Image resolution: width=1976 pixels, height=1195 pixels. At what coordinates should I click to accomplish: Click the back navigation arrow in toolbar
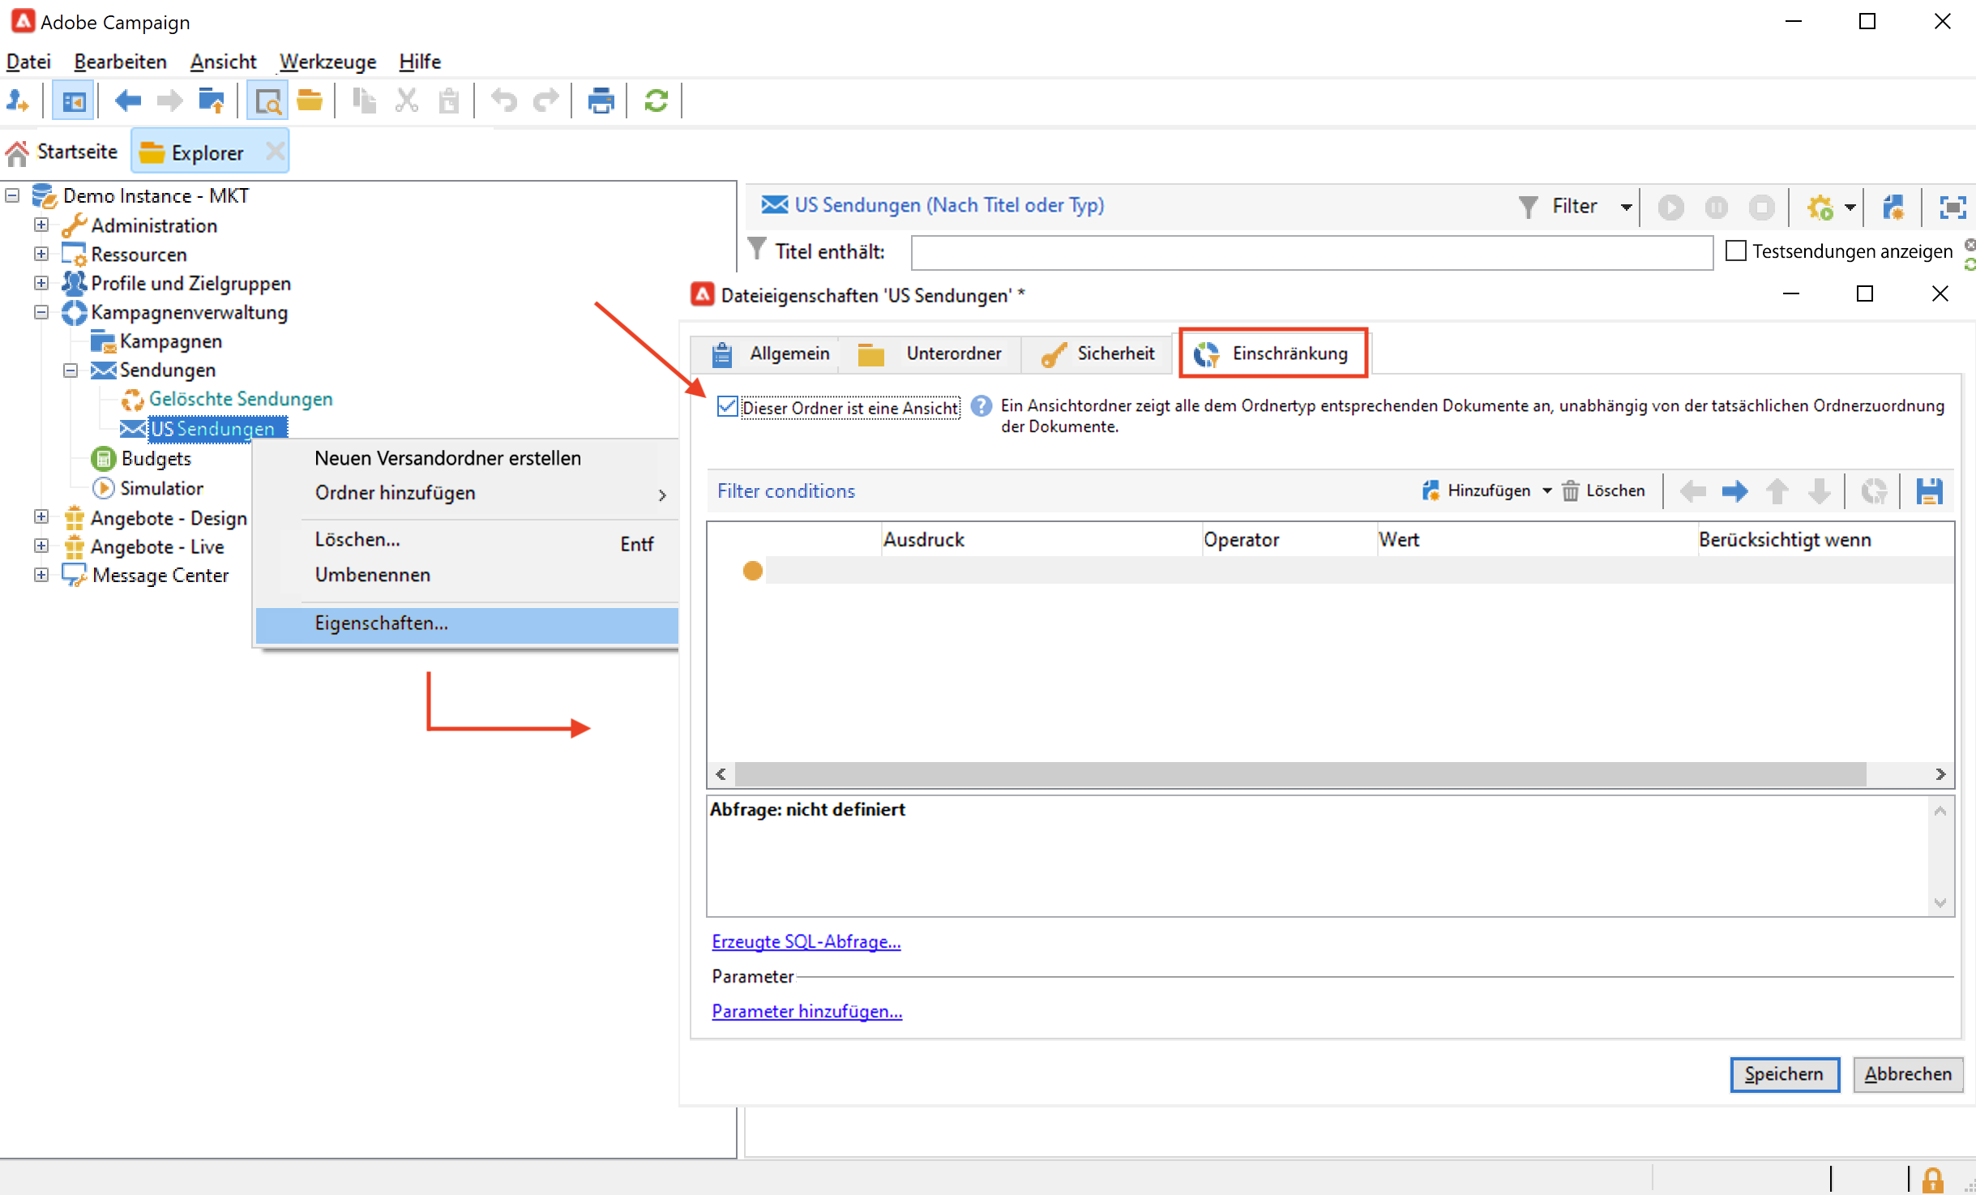click(x=127, y=101)
